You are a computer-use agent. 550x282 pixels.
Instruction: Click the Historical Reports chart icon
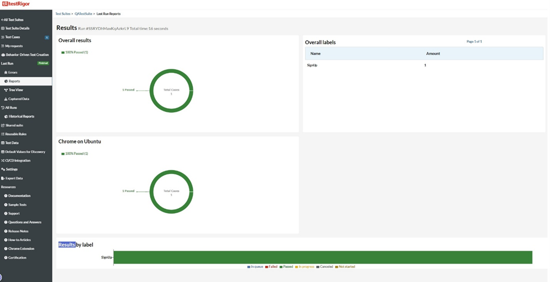6,117
